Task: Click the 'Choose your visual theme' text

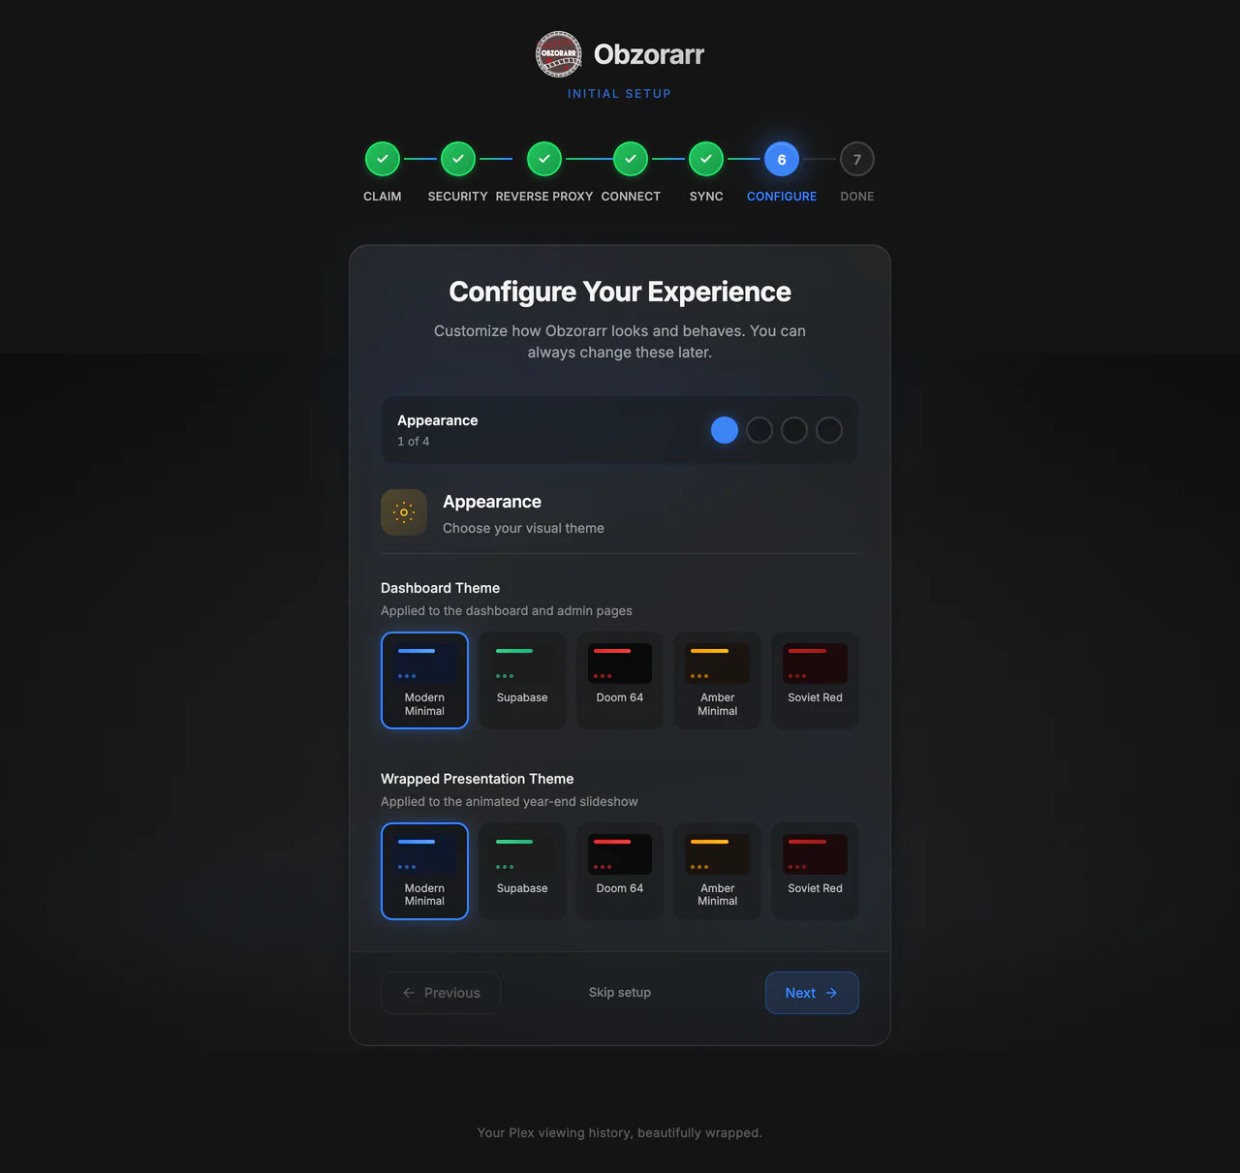Action: [x=523, y=528]
